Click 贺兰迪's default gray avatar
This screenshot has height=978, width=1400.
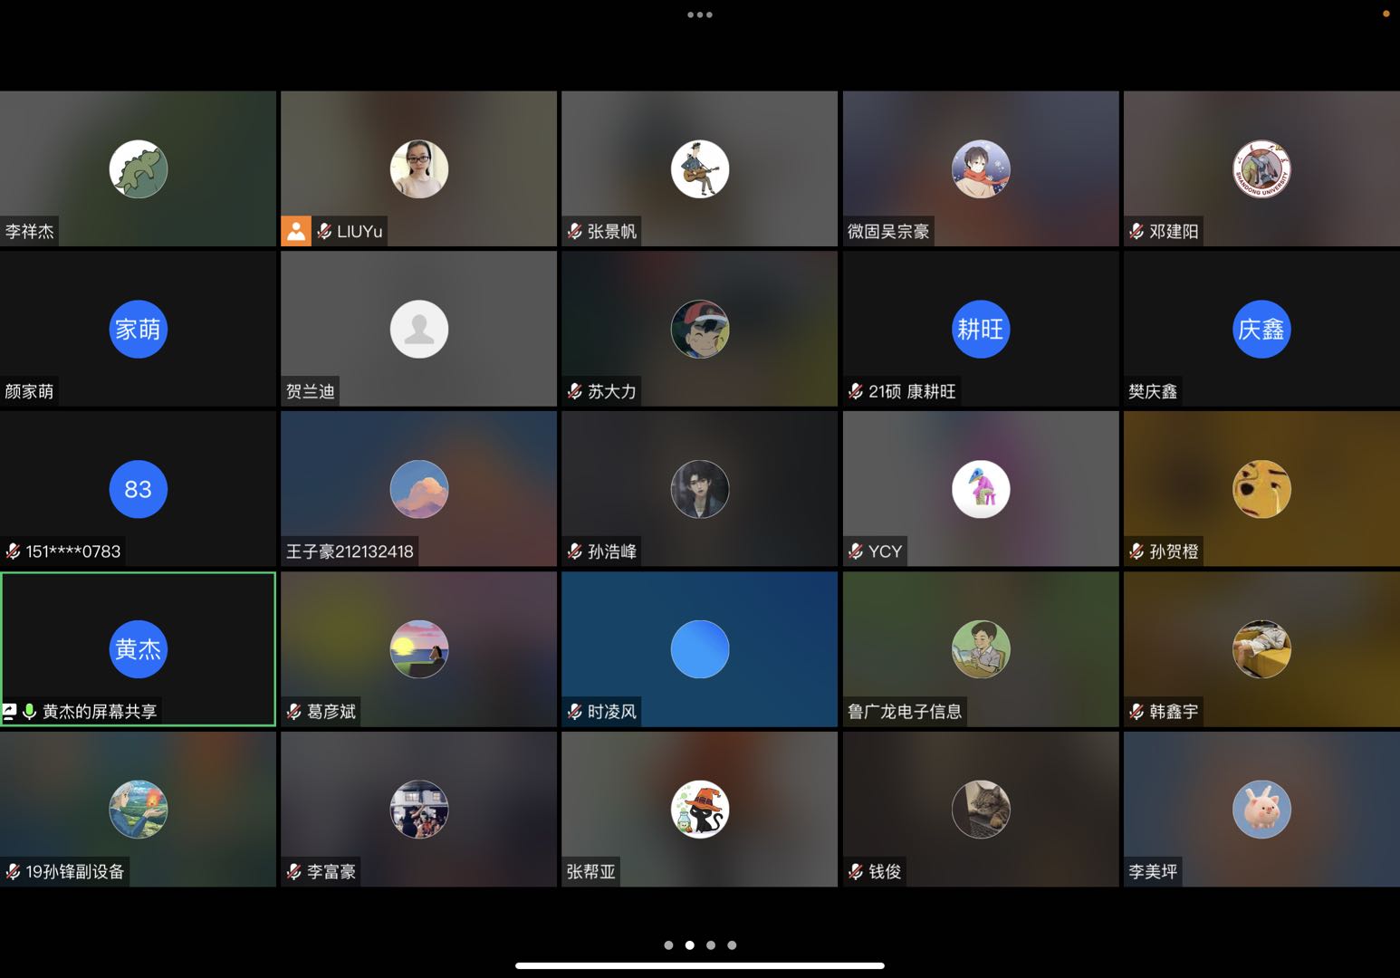pos(419,330)
